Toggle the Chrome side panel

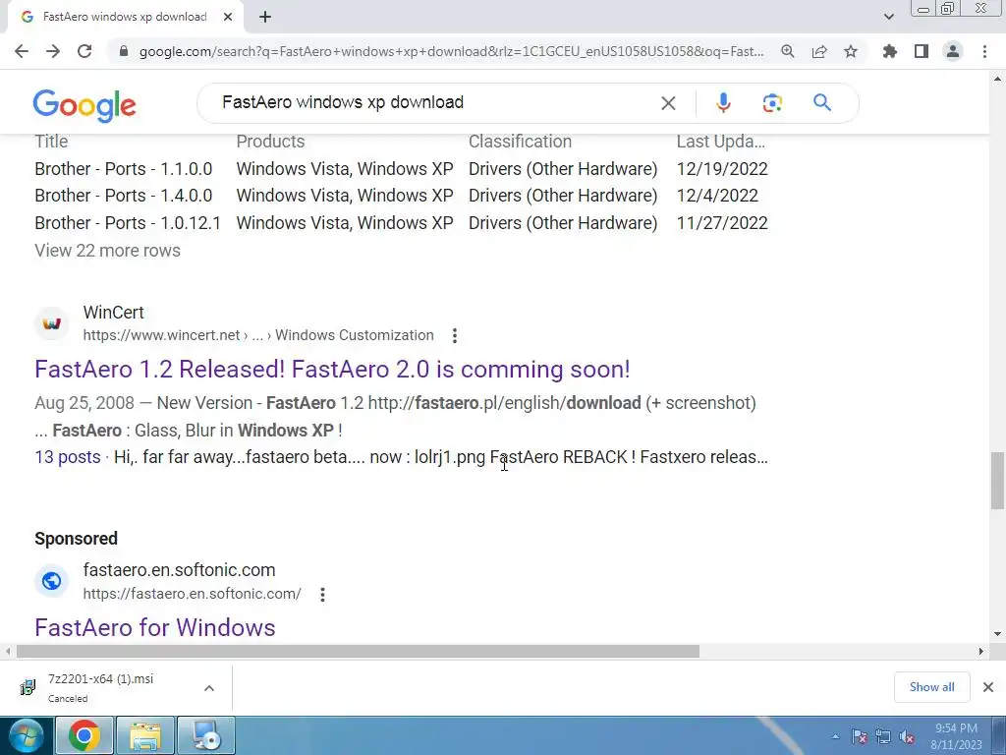coord(921,51)
